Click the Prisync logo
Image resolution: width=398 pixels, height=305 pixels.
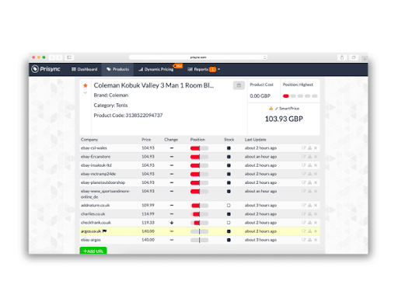coord(46,69)
